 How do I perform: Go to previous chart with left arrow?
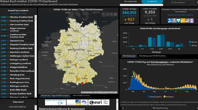(122, 109)
